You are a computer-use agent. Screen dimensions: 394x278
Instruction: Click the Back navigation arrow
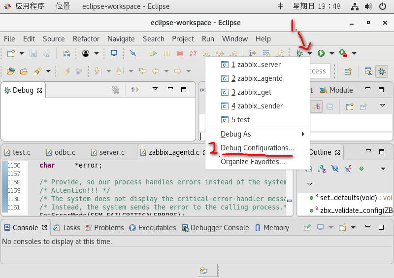(x=156, y=71)
